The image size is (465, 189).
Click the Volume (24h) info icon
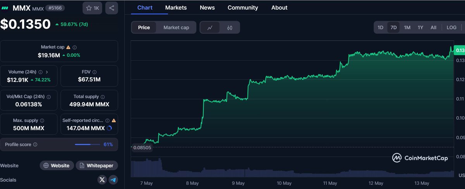tap(41, 72)
